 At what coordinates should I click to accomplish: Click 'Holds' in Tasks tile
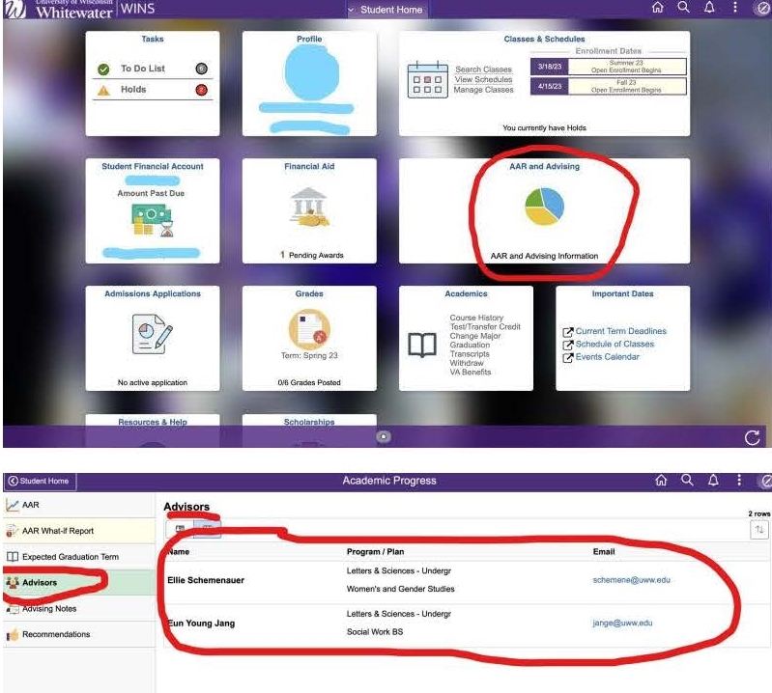click(x=133, y=89)
